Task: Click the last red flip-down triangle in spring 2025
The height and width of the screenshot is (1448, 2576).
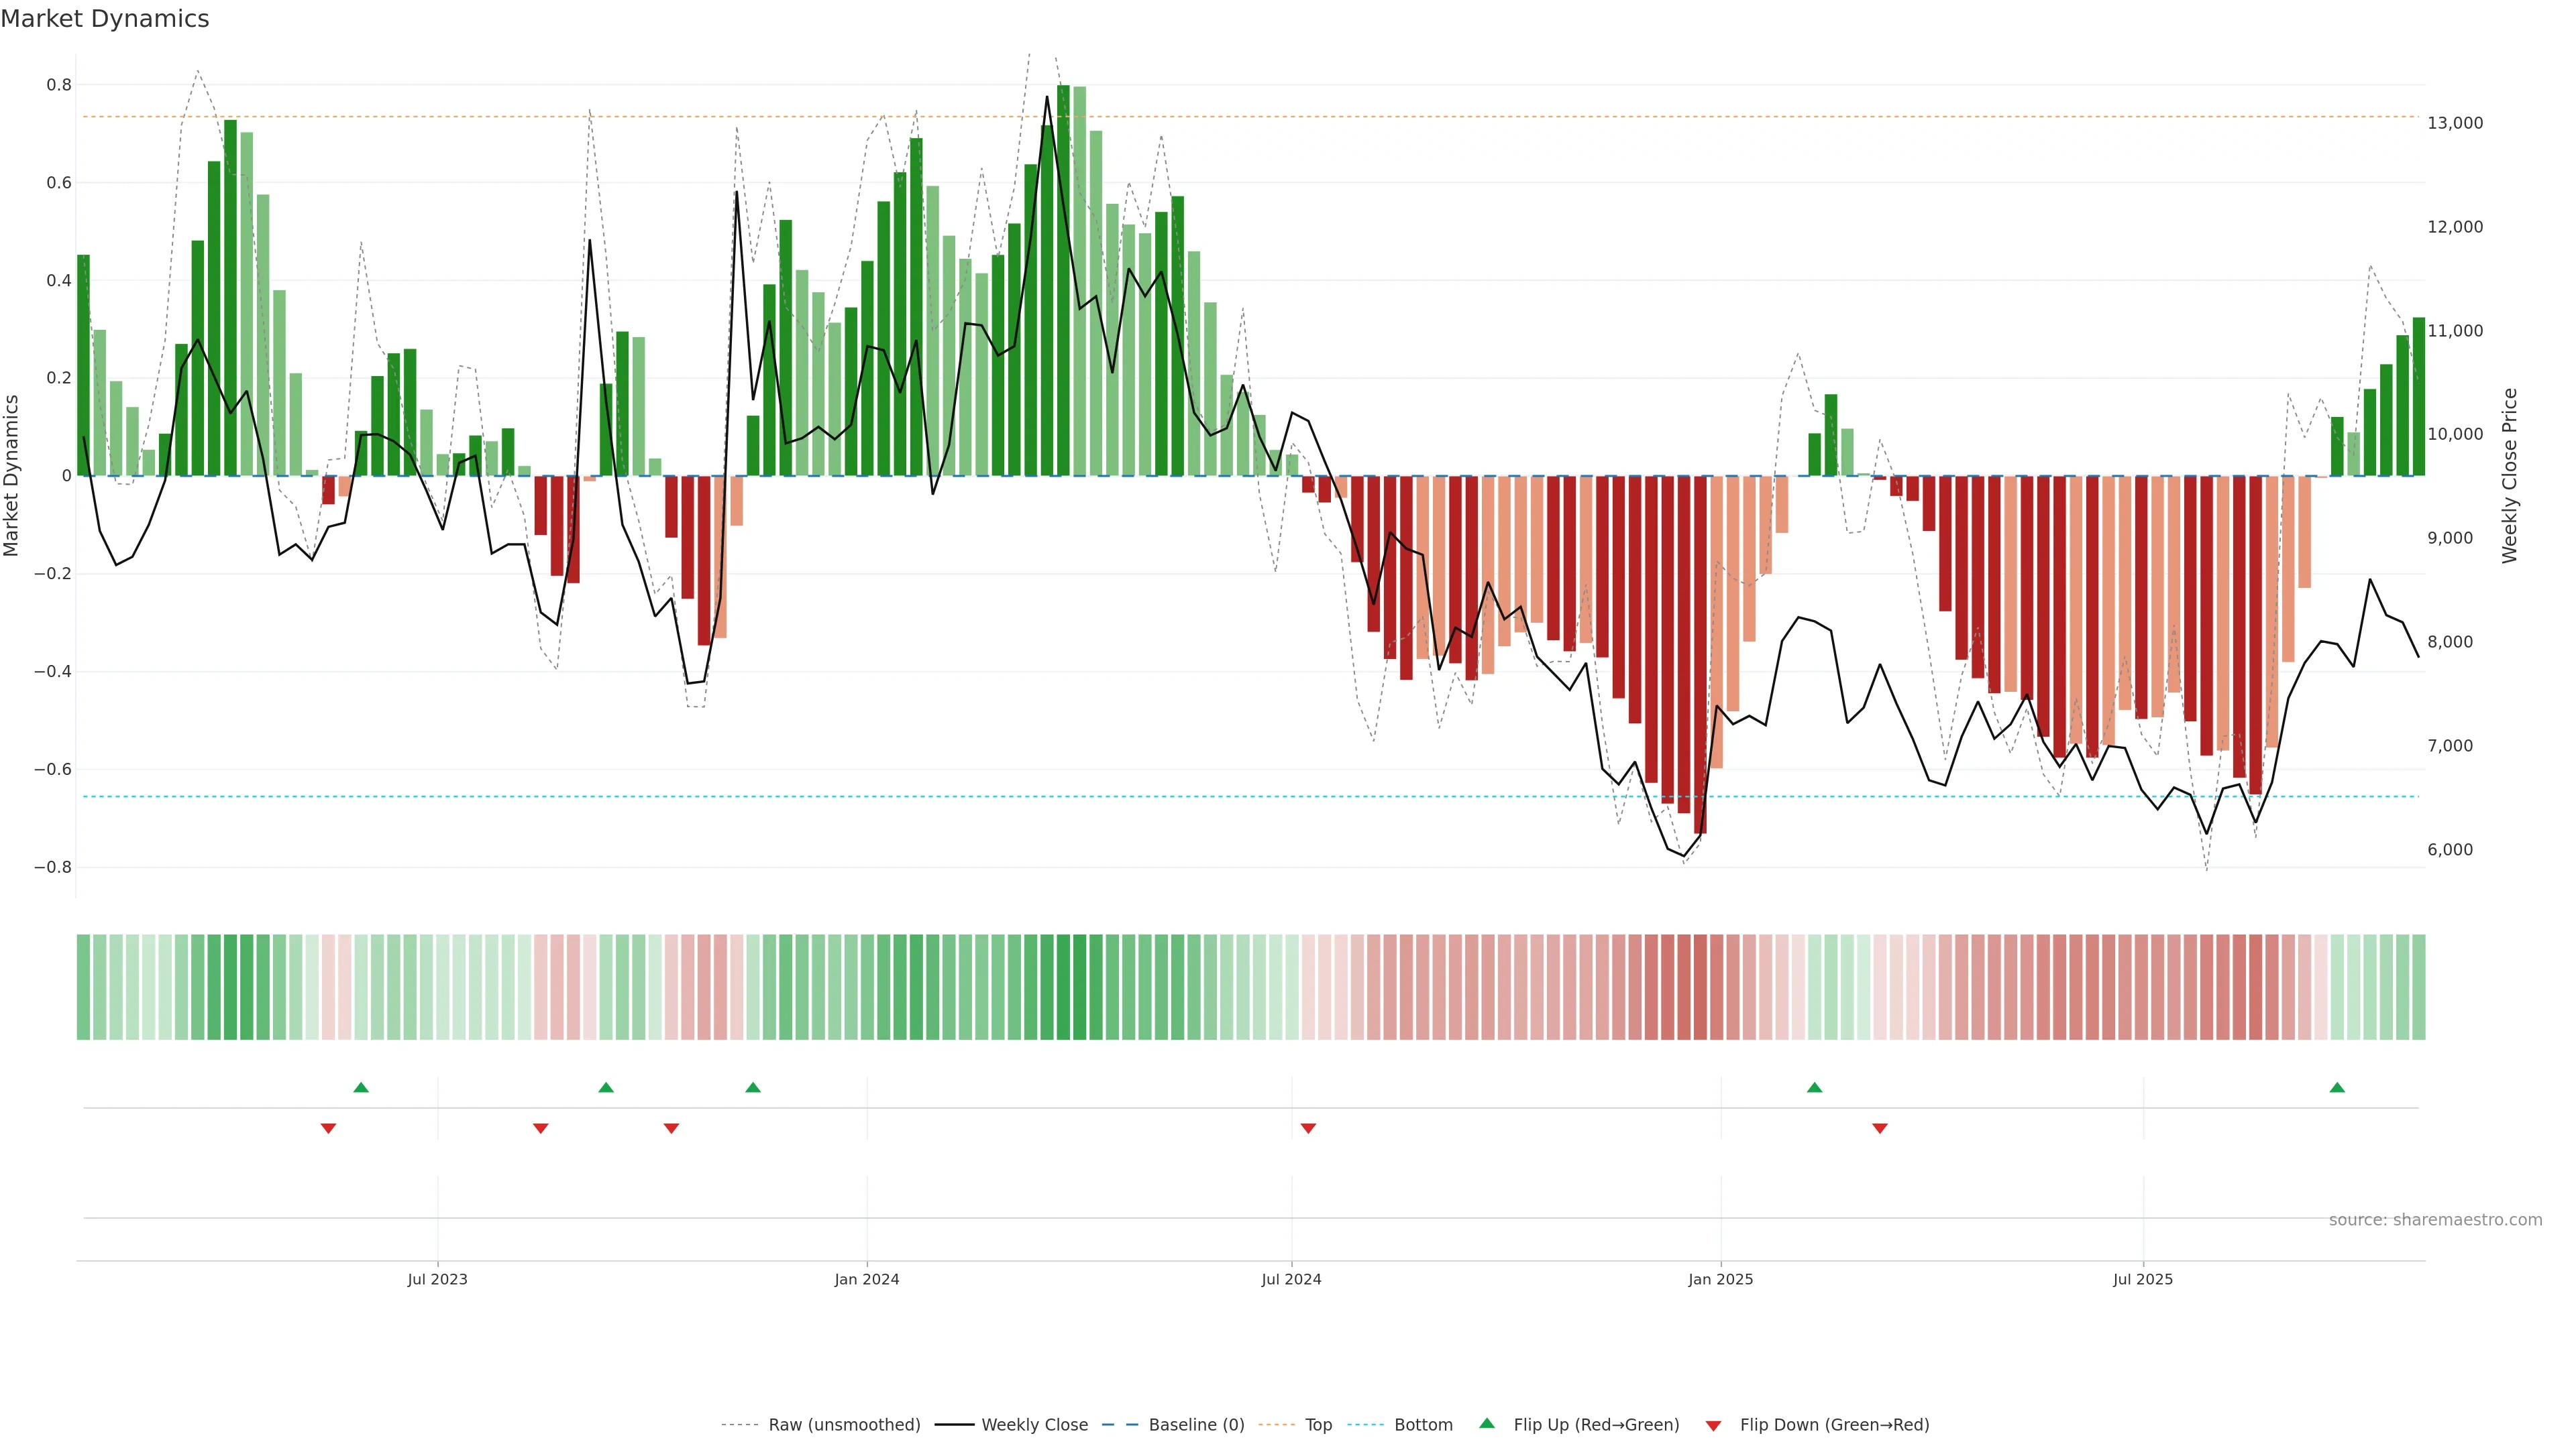Action: 1880,1128
